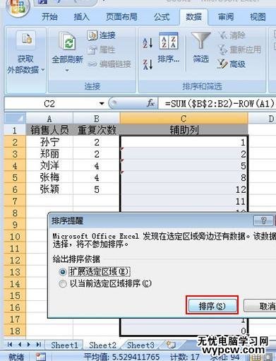Switch to Sheet1 tab
The width and height of the screenshot is (276, 361).
(64, 345)
